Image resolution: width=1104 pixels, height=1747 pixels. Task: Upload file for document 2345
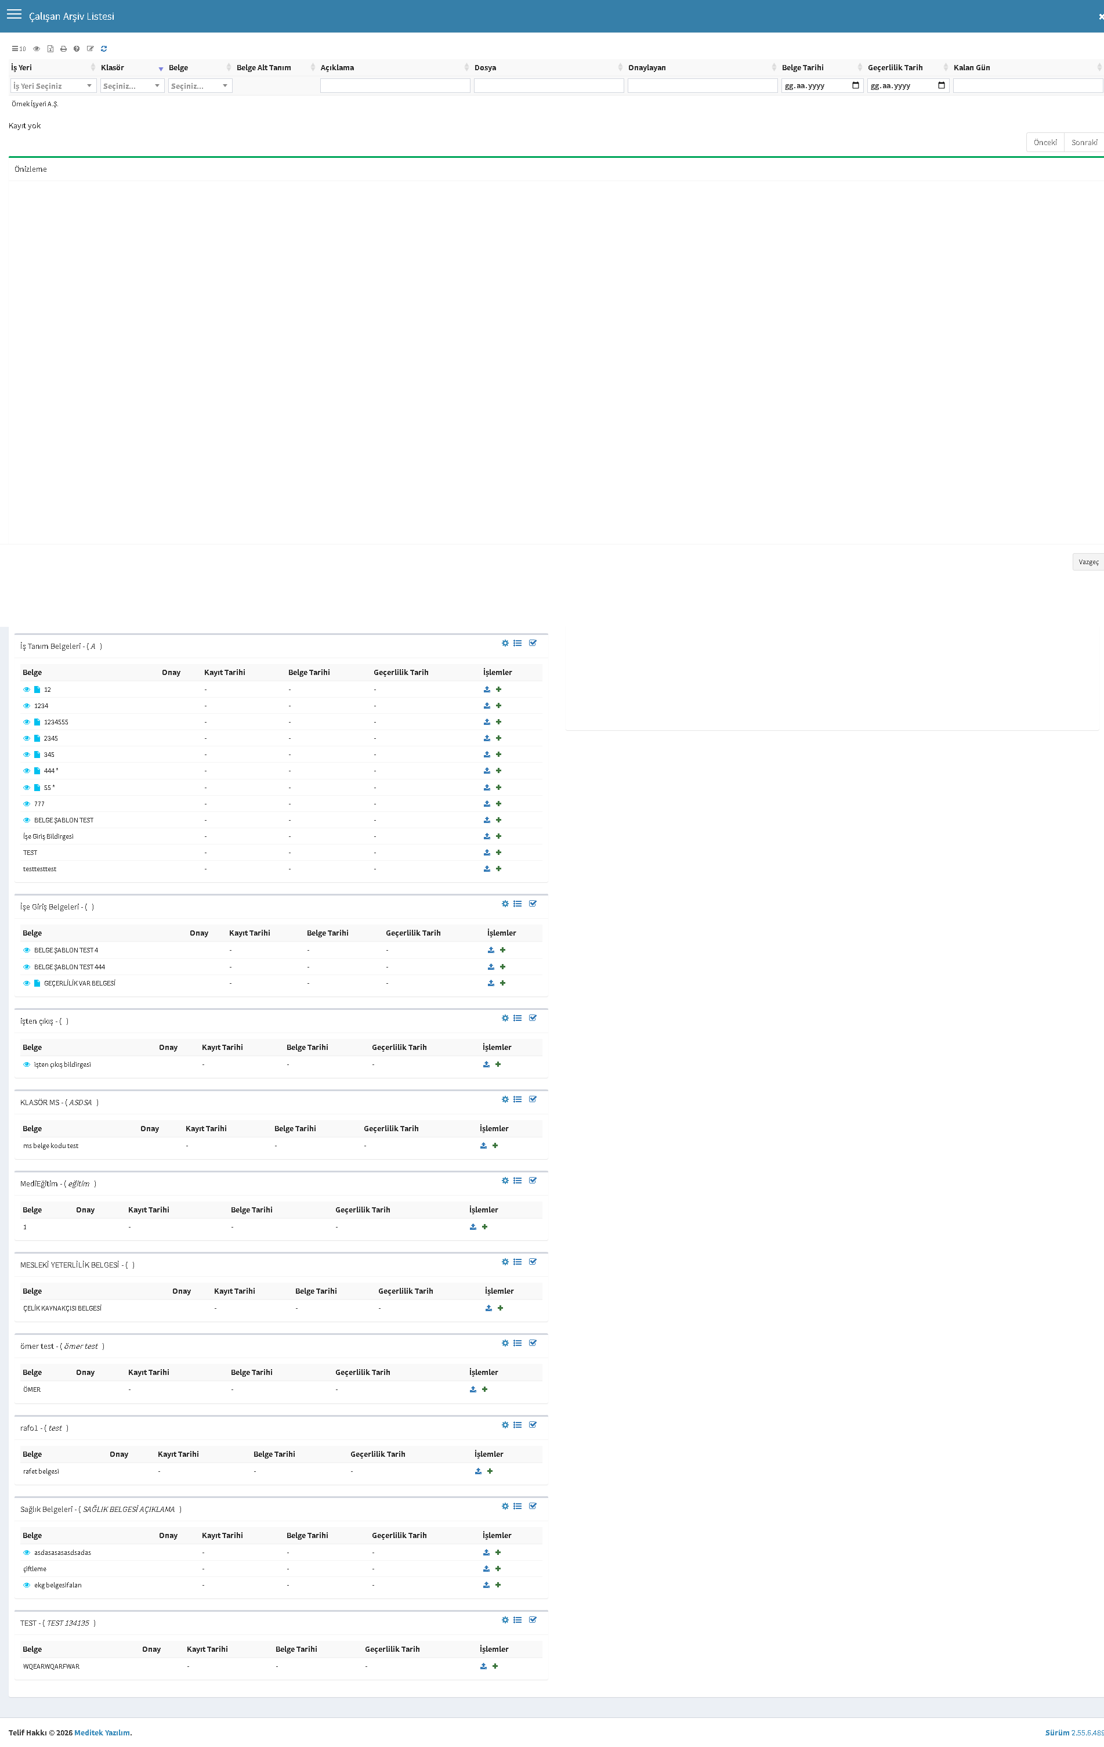coord(487,738)
